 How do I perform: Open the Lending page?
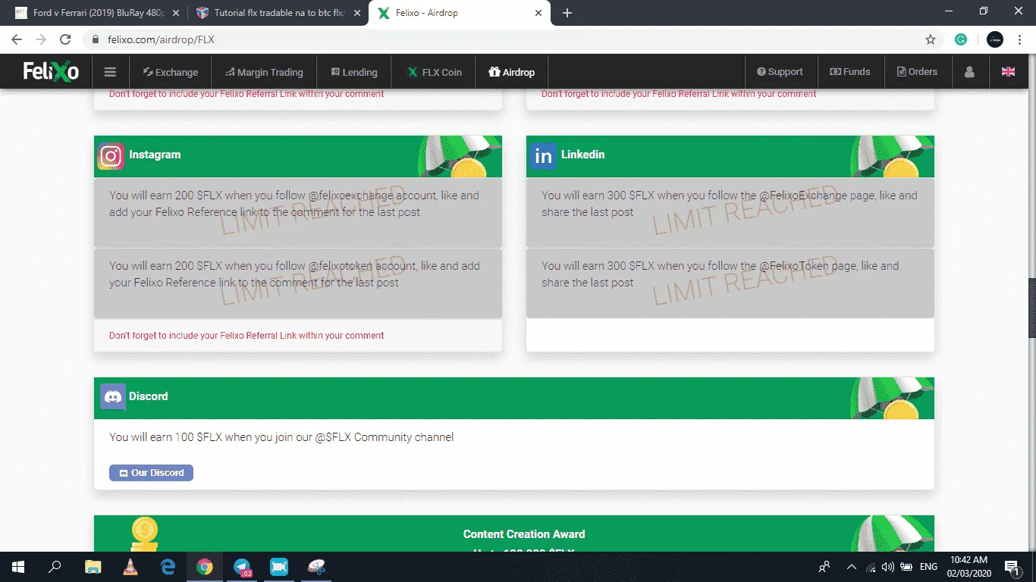[353, 72]
